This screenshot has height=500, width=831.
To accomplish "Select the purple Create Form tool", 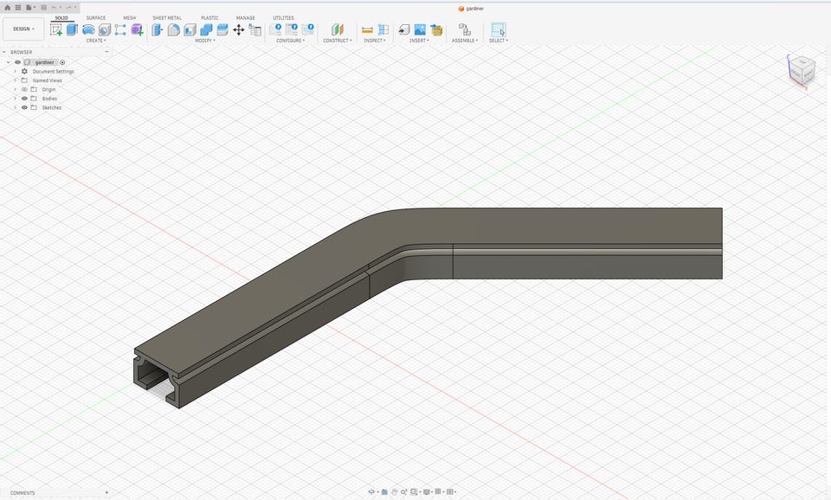I will coord(137,29).
